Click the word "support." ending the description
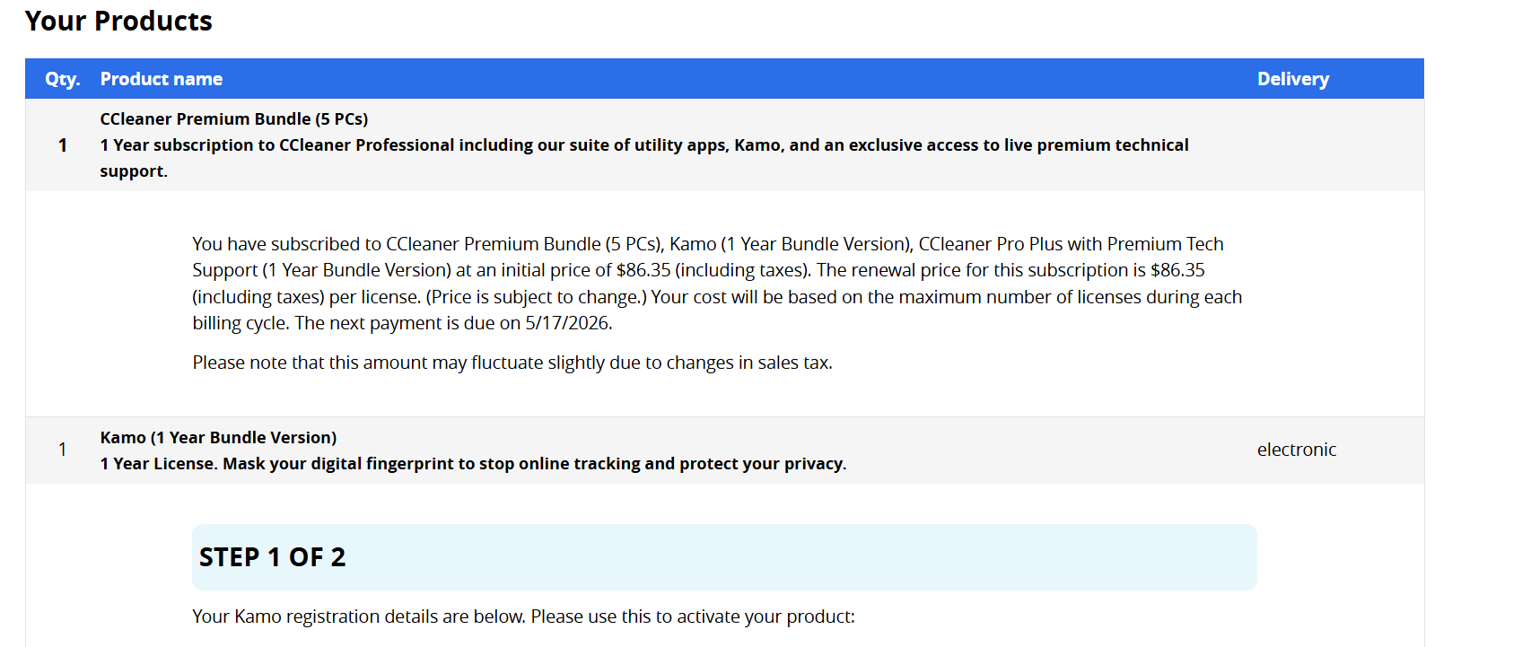 coord(134,171)
